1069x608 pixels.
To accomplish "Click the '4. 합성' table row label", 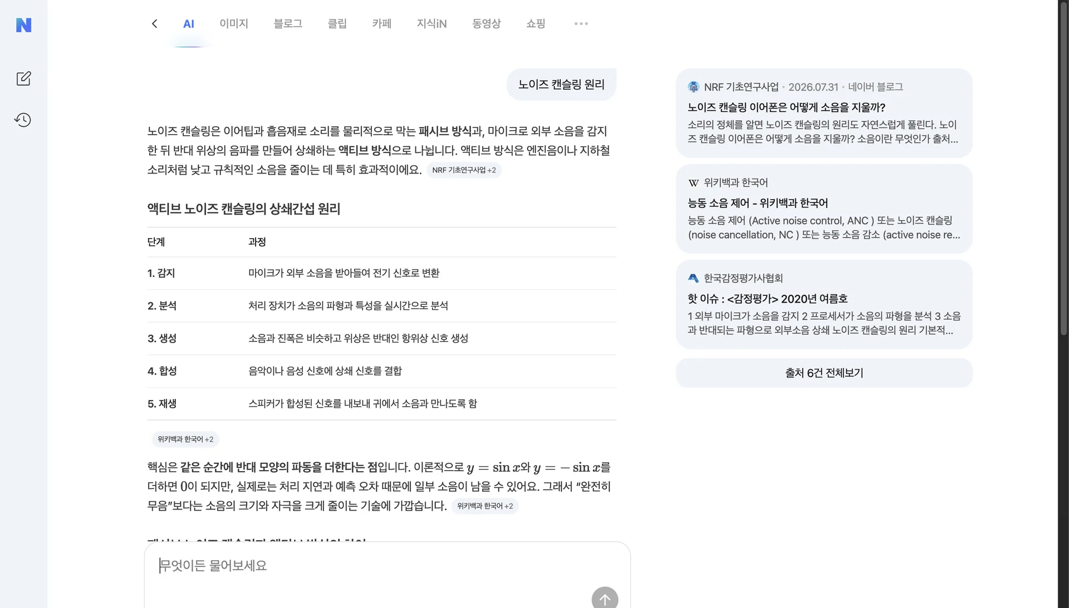I will [162, 371].
